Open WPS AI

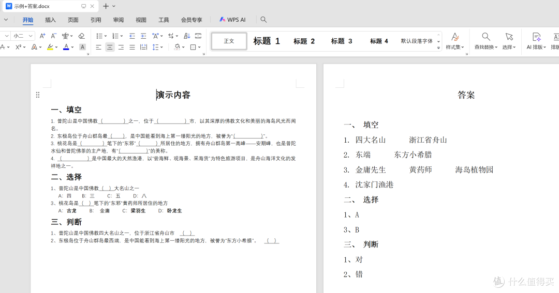point(232,20)
